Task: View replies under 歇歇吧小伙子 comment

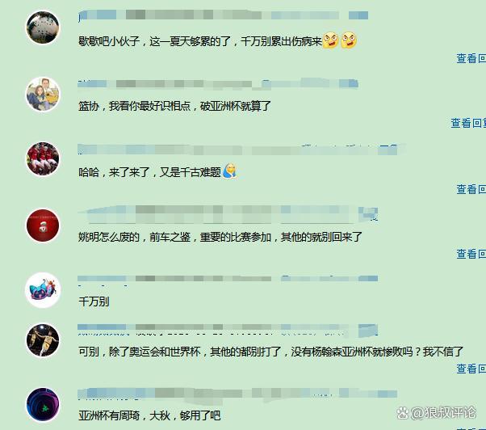Action: [471, 58]
